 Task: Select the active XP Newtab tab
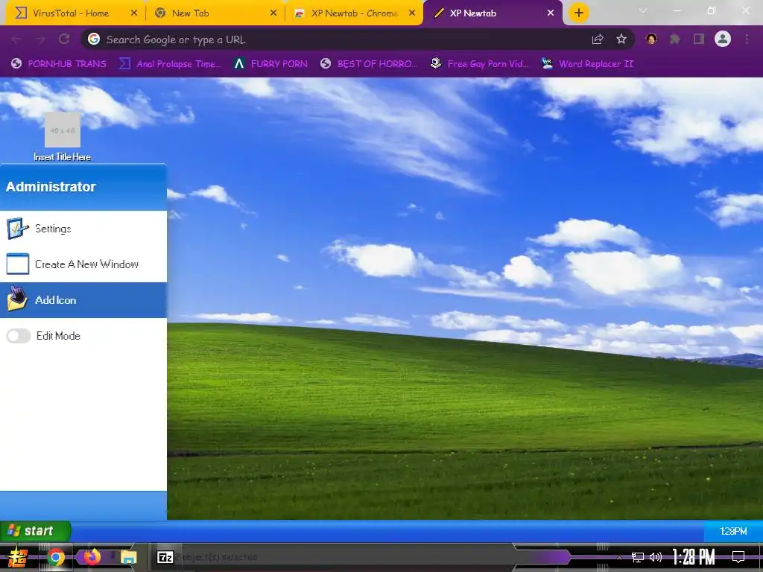(x=492, y=13)
